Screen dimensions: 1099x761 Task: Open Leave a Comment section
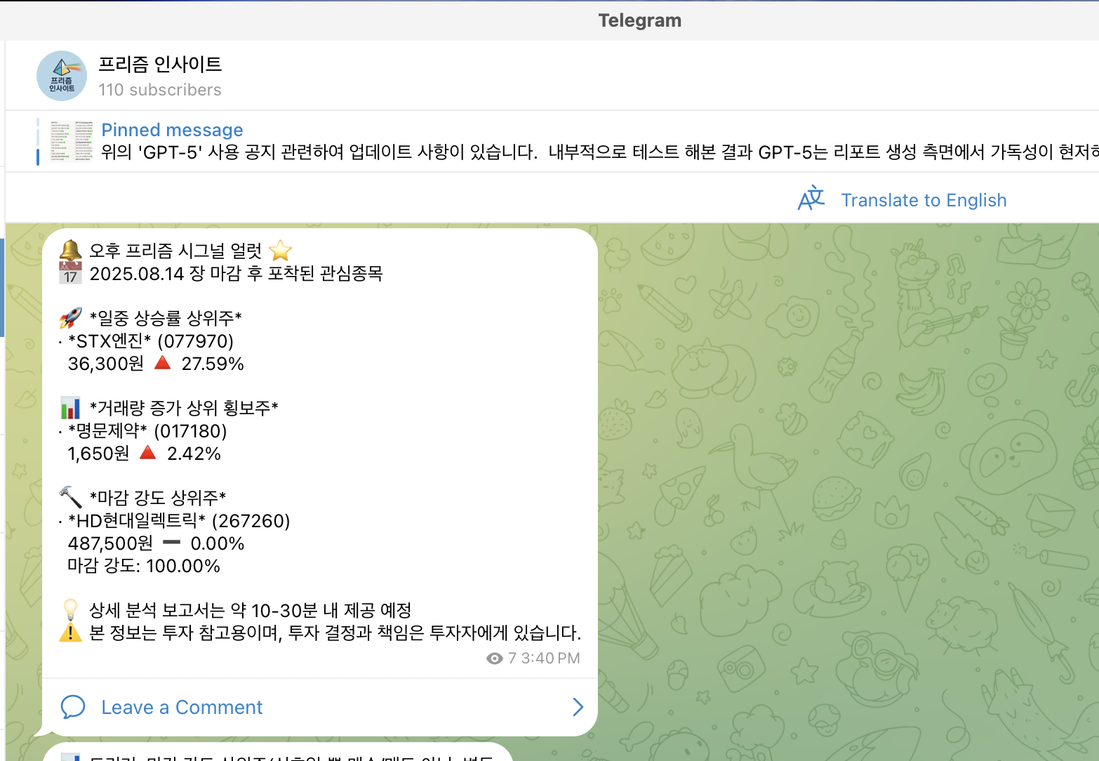click(320, 707)
